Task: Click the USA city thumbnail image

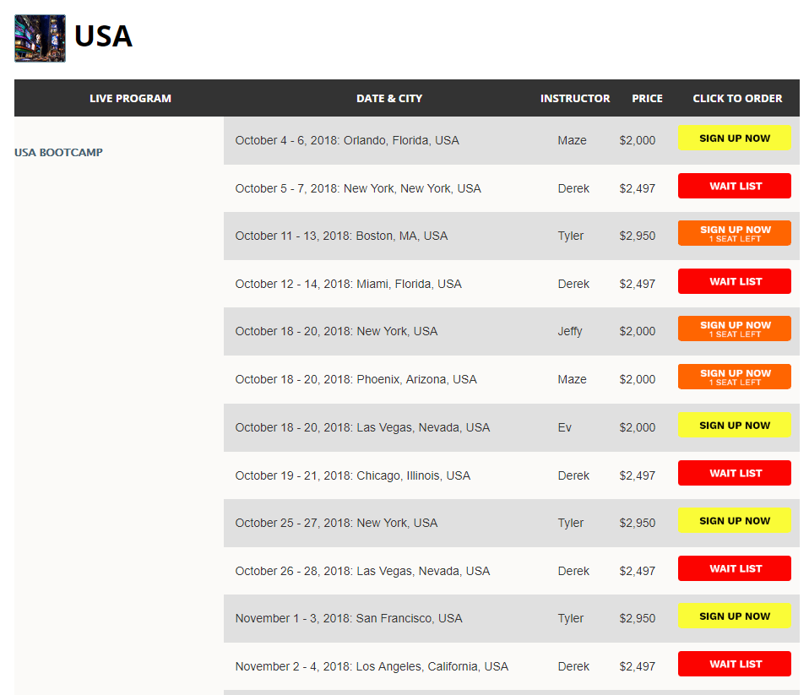Action: tap(40, 38)
